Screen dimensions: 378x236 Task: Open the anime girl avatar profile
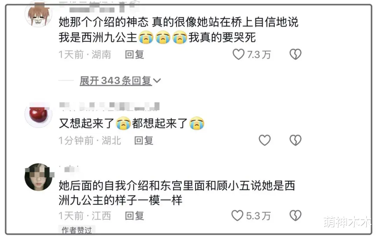coord(38,14)
